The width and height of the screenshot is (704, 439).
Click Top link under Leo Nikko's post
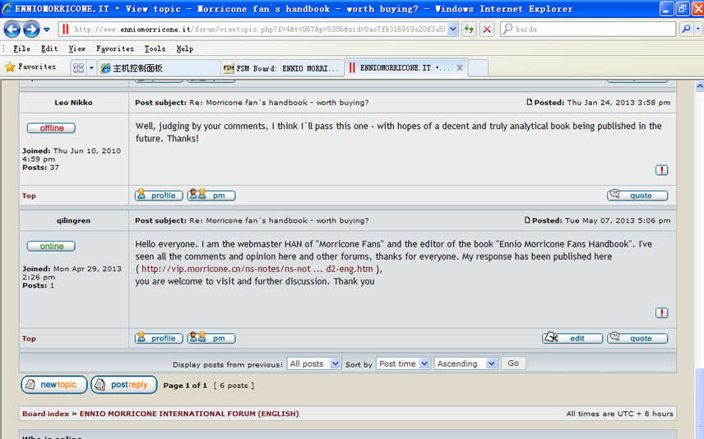pyautogui.click(x=29, y=196)
